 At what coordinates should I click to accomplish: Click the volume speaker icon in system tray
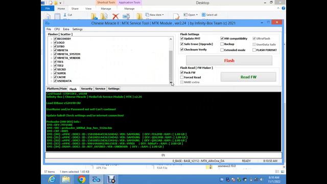tap(262, 179)
